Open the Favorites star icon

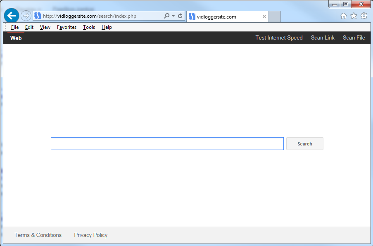[354, 16]
